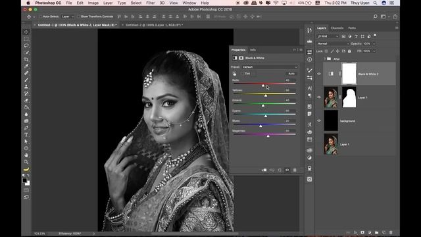
Task: Select the Ellipse shape tool
Action: 26,148
